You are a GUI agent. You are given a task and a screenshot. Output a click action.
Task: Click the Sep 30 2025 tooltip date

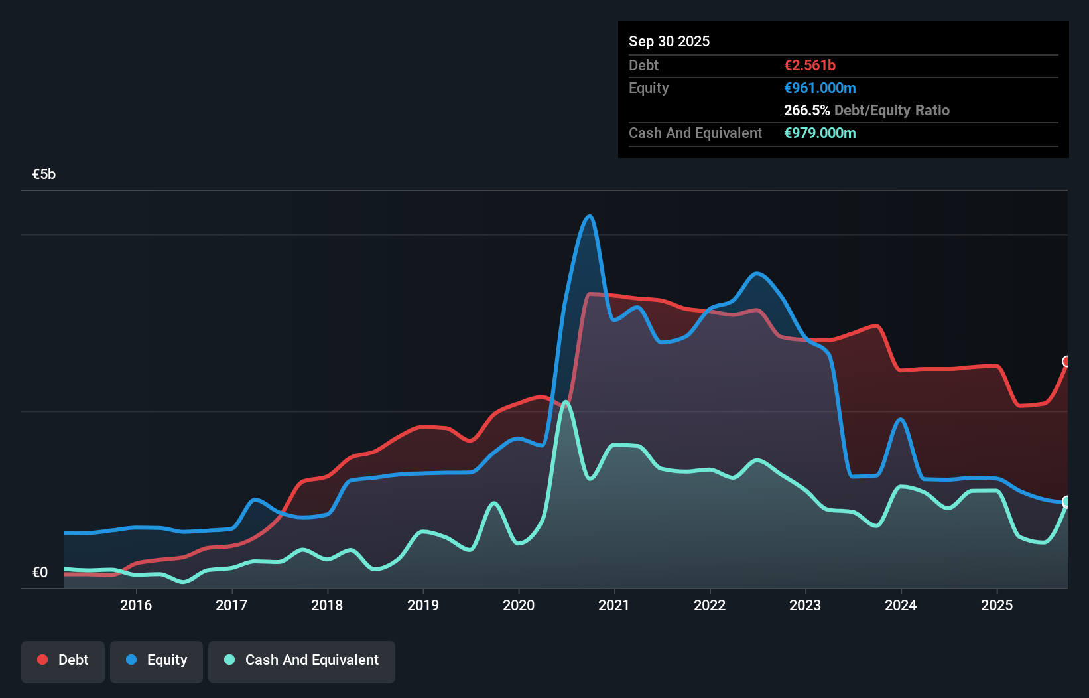pos(669,41)
